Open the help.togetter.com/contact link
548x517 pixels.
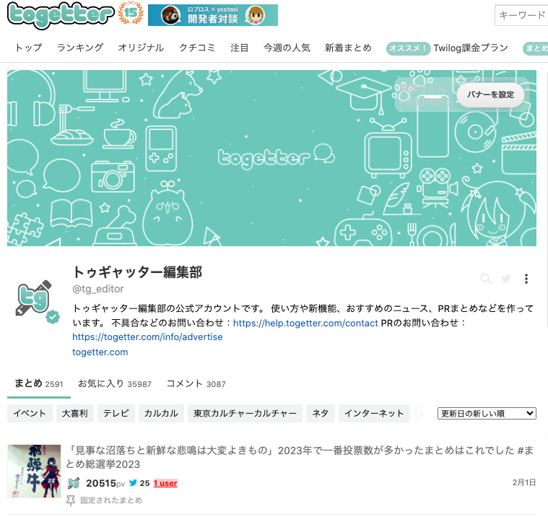305,323
